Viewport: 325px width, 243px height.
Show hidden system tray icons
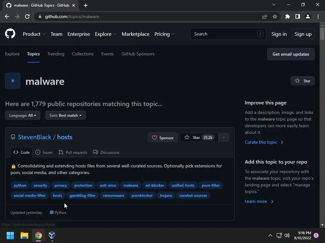(x=270, y=235)
